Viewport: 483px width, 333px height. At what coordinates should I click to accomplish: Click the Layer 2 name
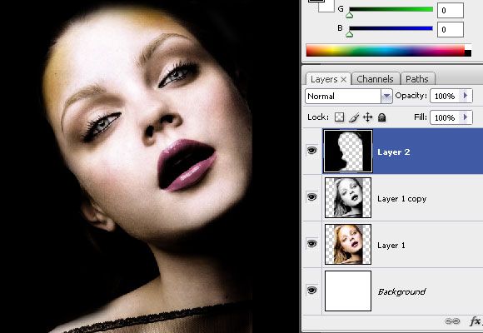pyautogui.click(x=393, y=152)
